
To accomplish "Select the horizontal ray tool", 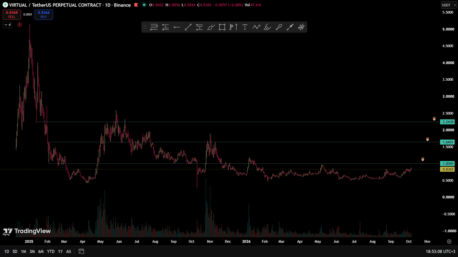I will [177, 27].
